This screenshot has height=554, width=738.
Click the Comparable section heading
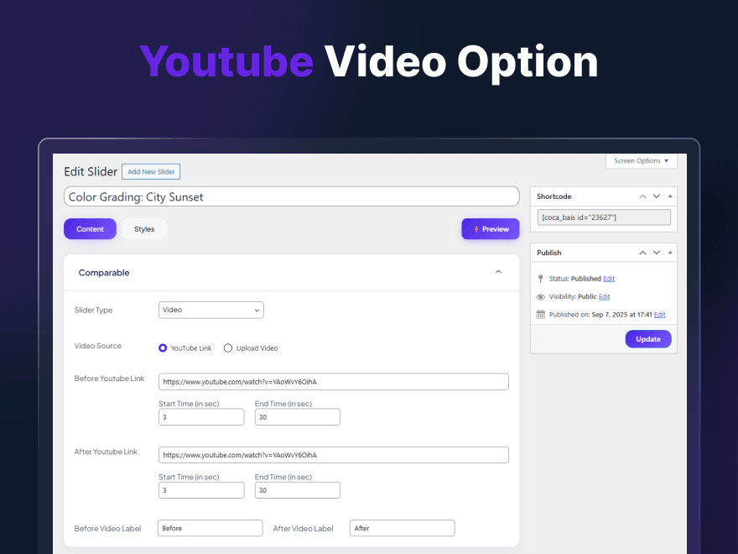coord(104,273)
